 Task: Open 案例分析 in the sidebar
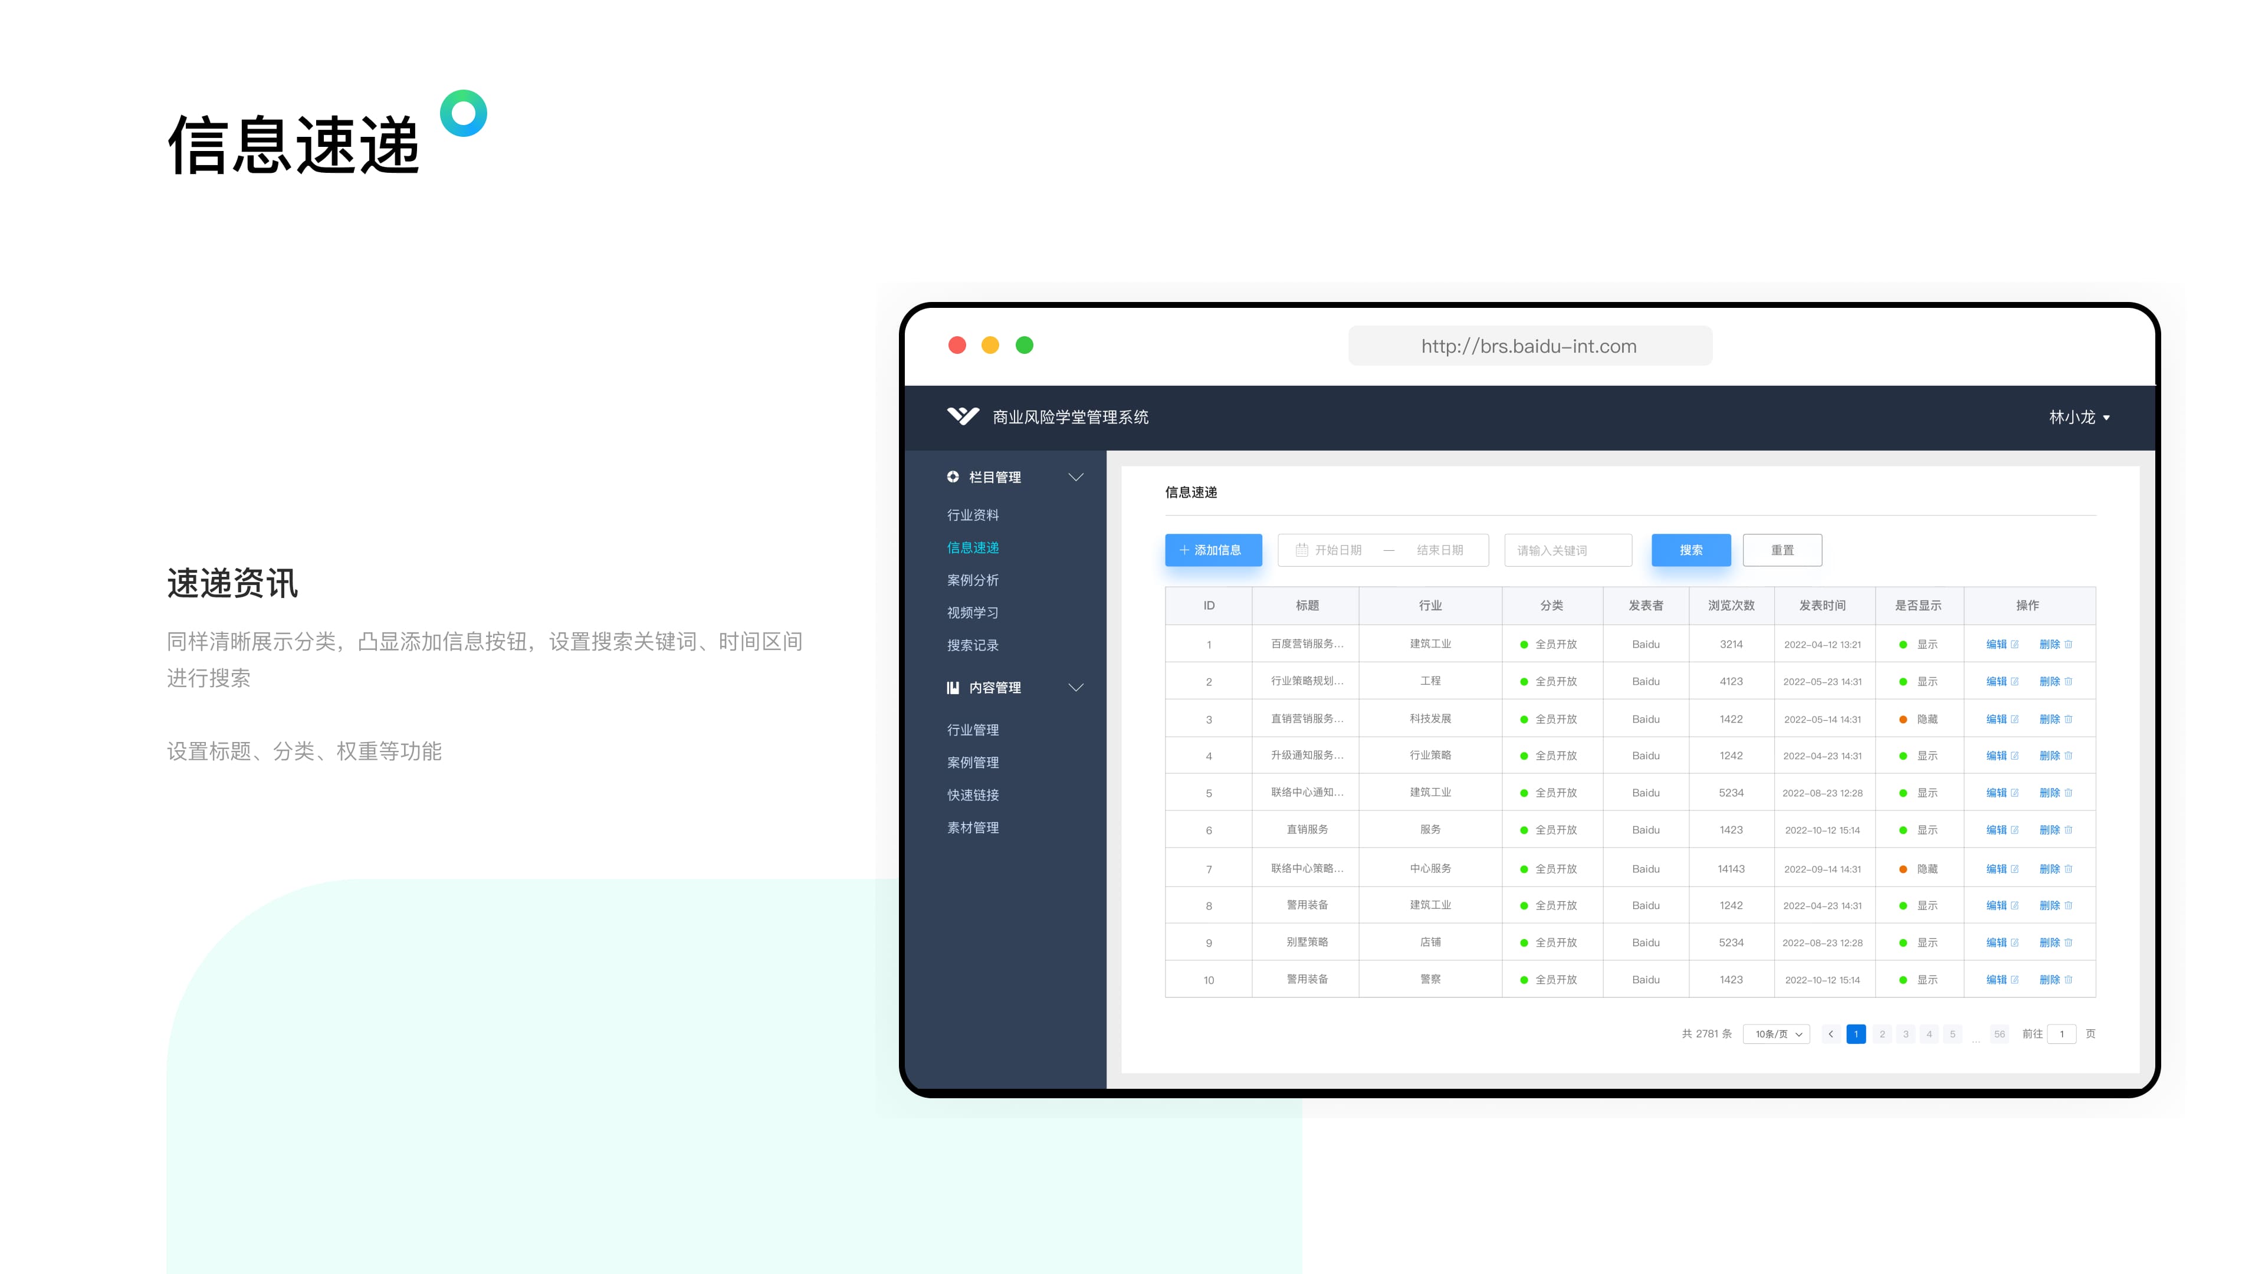tap(973, 580)
